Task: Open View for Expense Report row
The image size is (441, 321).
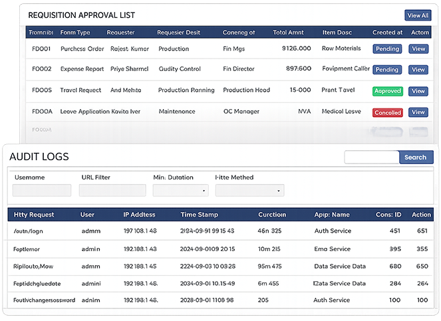Action: (x=418, y=70)
